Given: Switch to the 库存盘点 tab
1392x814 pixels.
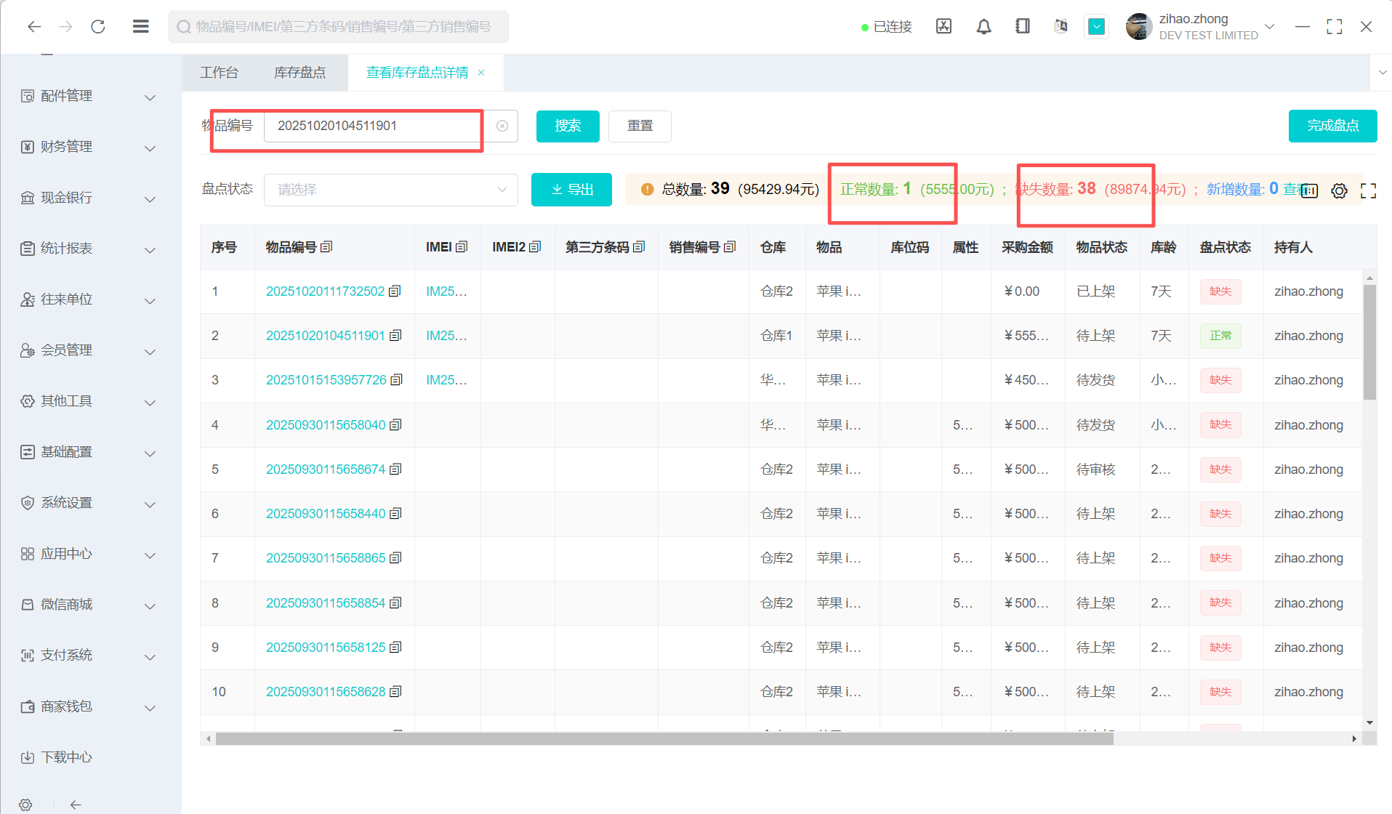Looking at the screenshot, I should 299,73.
